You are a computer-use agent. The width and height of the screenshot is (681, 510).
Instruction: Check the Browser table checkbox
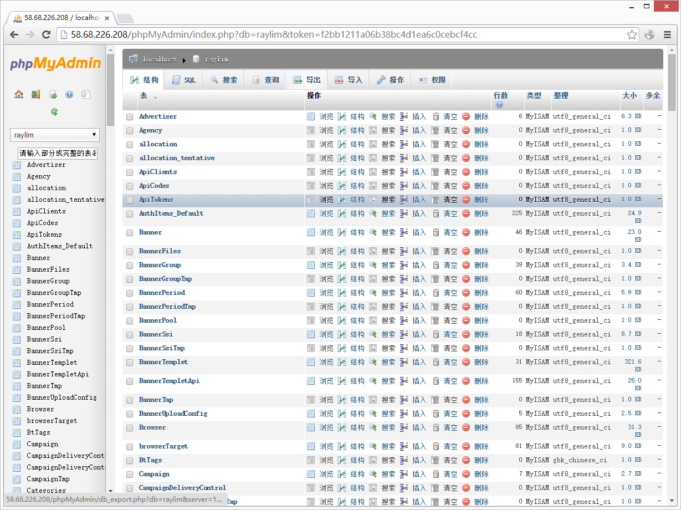click(x=130, y=428)
